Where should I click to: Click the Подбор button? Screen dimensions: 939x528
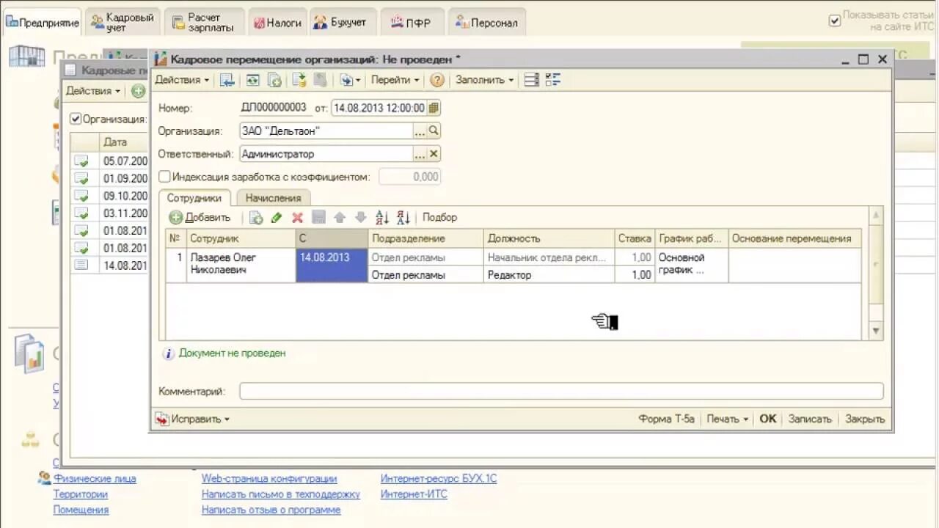click(439, 218)
